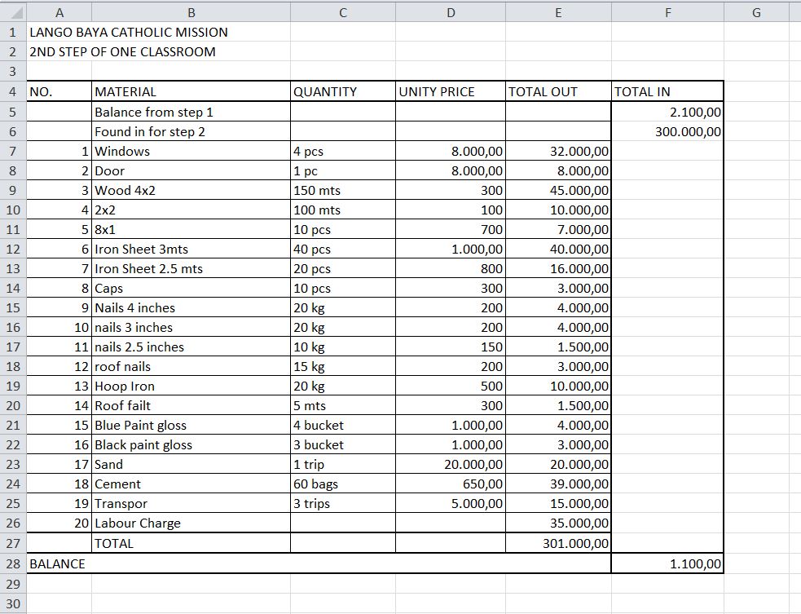Click the Select All corner triangle
801x614 pixels.
tap(13, 12)
